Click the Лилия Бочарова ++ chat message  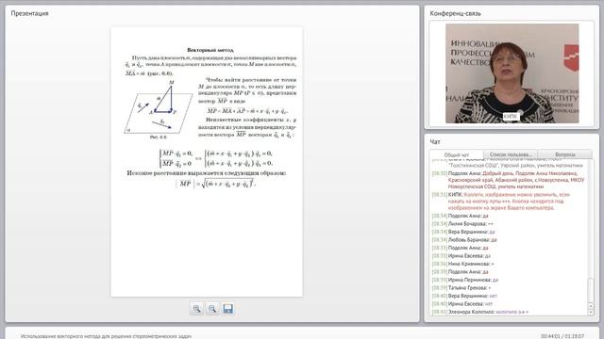(462, 224)
